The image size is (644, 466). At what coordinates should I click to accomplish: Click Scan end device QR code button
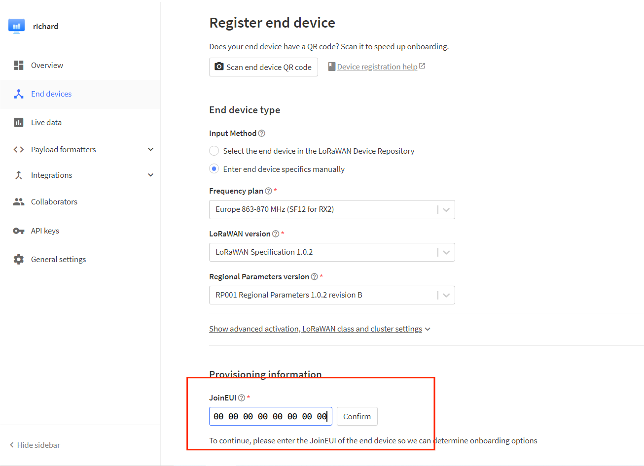[263, 67]
